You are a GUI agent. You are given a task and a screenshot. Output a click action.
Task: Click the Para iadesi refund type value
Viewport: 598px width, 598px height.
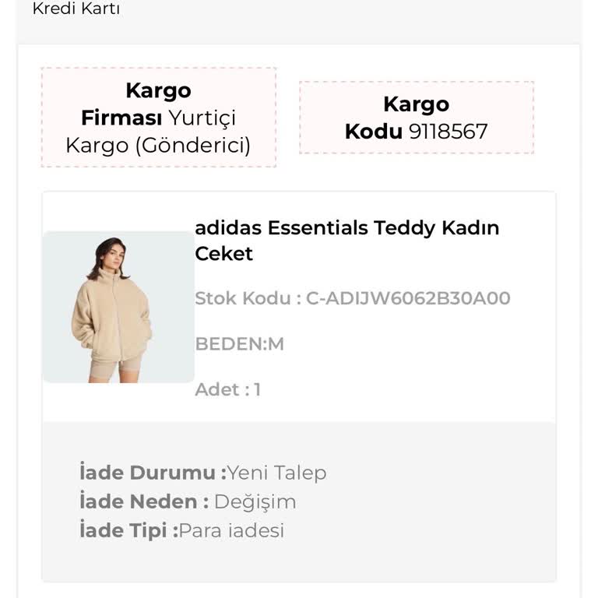pyautogui.click(x=231, y=531)
